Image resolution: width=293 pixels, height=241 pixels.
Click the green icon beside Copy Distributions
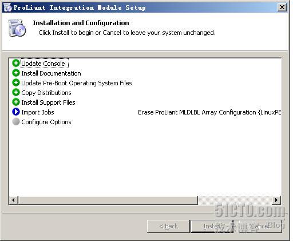coord(16,92)
